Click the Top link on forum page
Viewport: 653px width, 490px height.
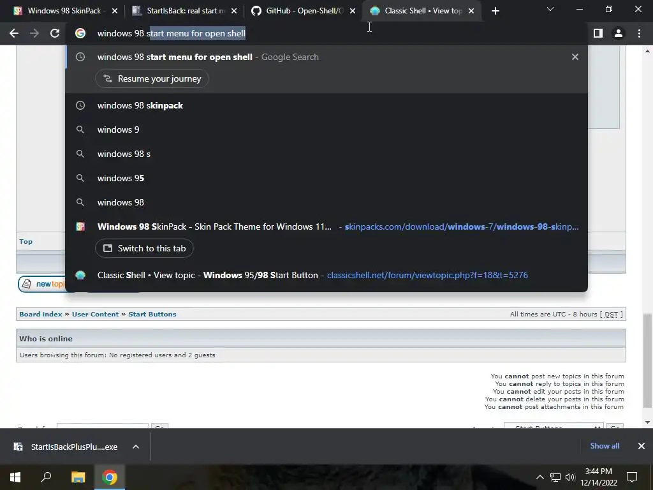pos(26,242)
